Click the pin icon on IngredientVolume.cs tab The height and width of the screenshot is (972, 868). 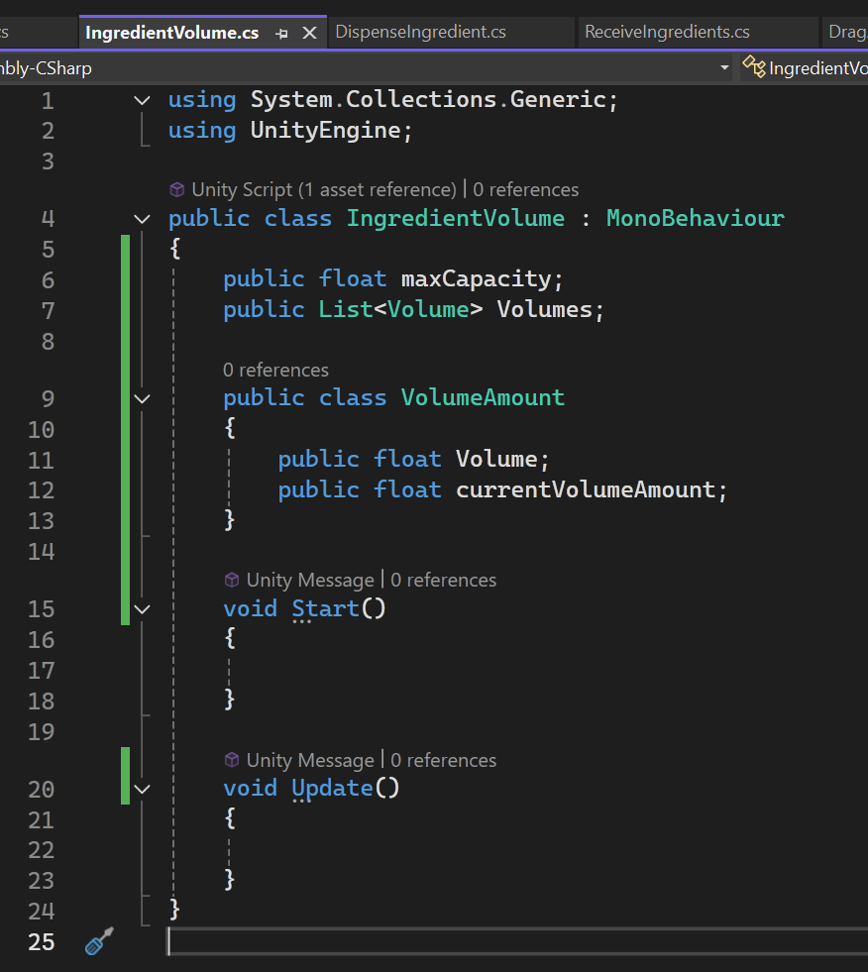pos(282,34)
